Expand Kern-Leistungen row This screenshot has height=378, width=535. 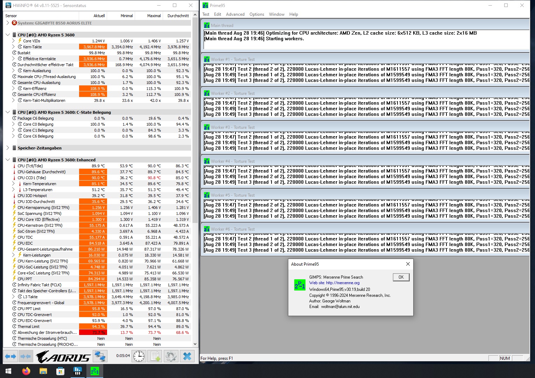[14, 255]
